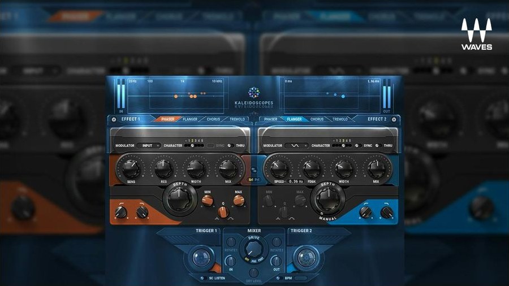
Task: Set Drive mode to PRE
Action: coord(253,261)
